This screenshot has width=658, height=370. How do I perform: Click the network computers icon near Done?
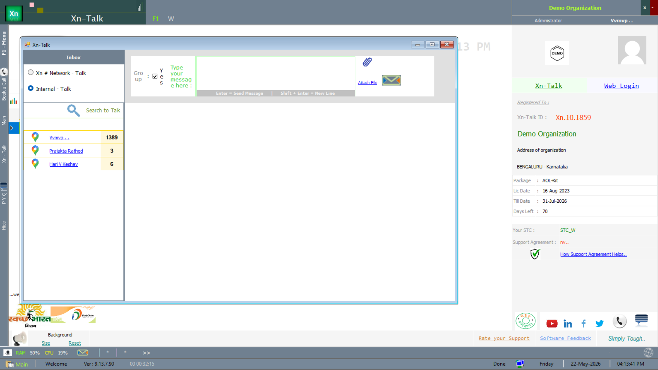pyautogui.click(x=520, y=364)
